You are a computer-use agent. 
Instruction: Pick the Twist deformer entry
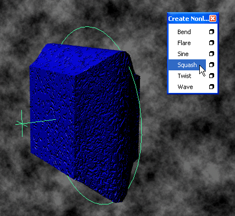(187, 76)
